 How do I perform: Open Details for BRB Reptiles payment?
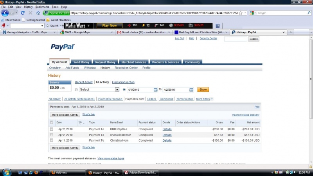pyautogui.click(x=167, y=129)
